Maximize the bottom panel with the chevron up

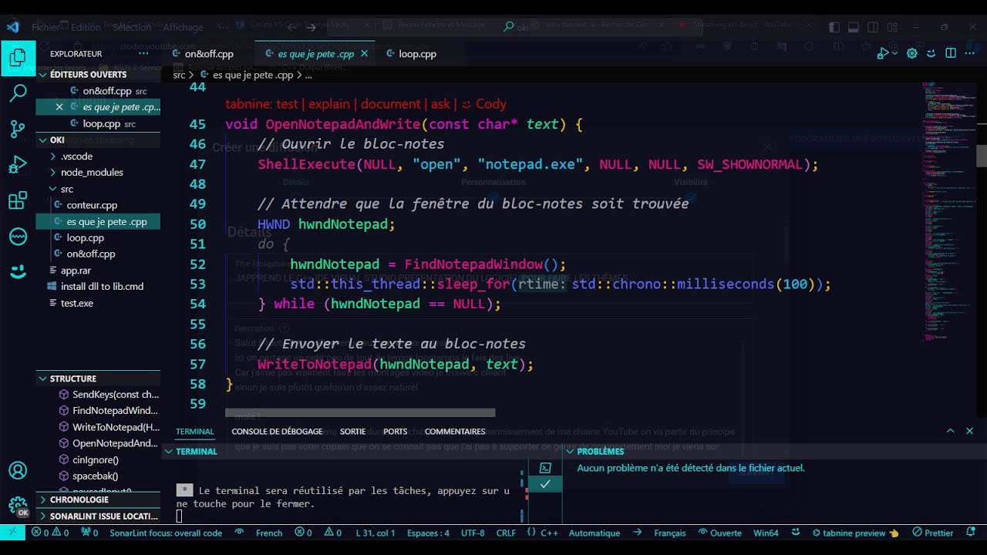950,432
